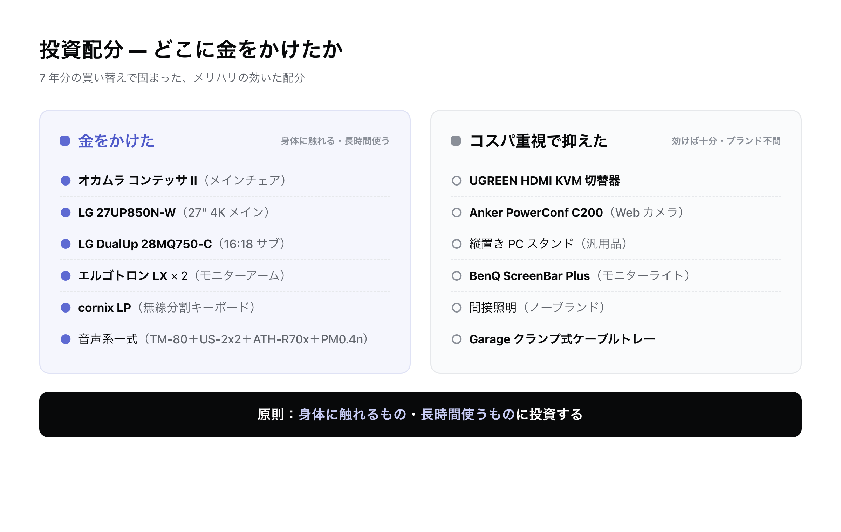
Task: Click the gray square beside コスパ重視で抑えた
Action: pos(456,141)
